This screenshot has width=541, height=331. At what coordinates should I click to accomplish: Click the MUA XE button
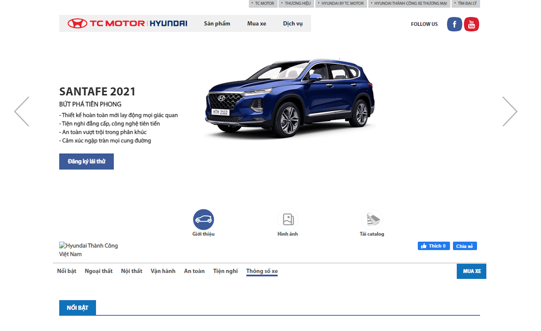coord(472,271)
